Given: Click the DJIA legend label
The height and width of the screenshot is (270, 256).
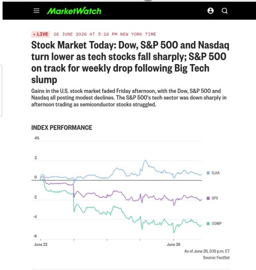Looking at the screenshot, I should click(216, 173).
